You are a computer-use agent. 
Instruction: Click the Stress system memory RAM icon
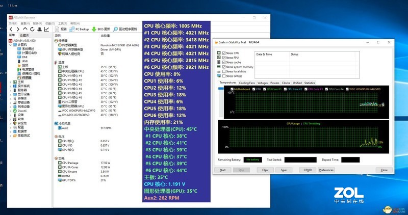[x=219, y=67]
